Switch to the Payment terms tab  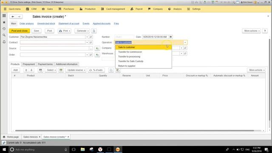(x=45, y=64)
